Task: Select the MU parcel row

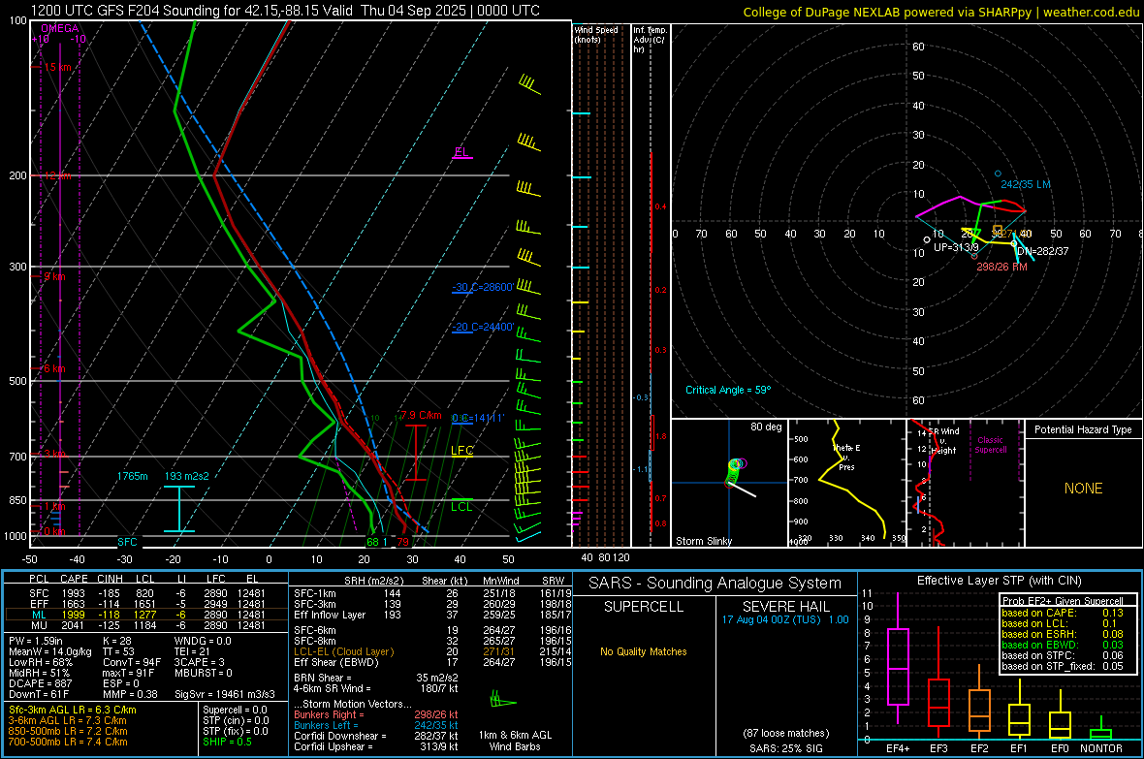Action: [x=146, y=625]
